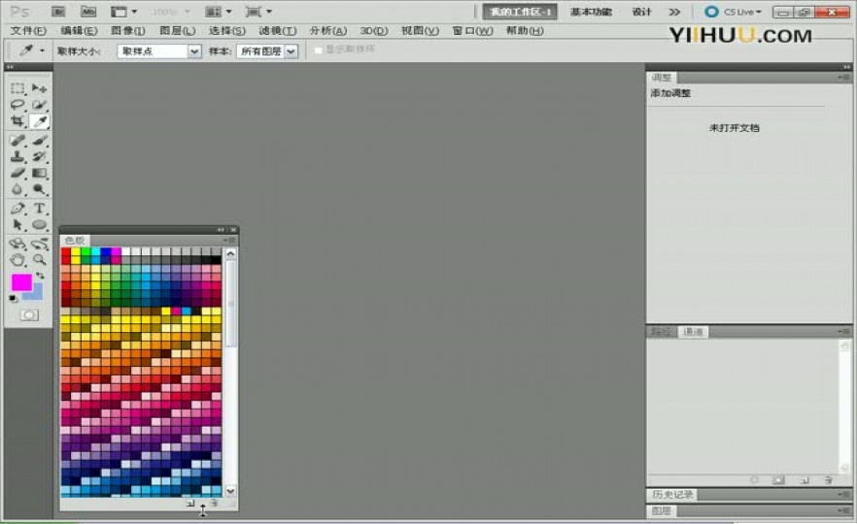Select the Eyedropper tool in toolbox

pos(39,121)
